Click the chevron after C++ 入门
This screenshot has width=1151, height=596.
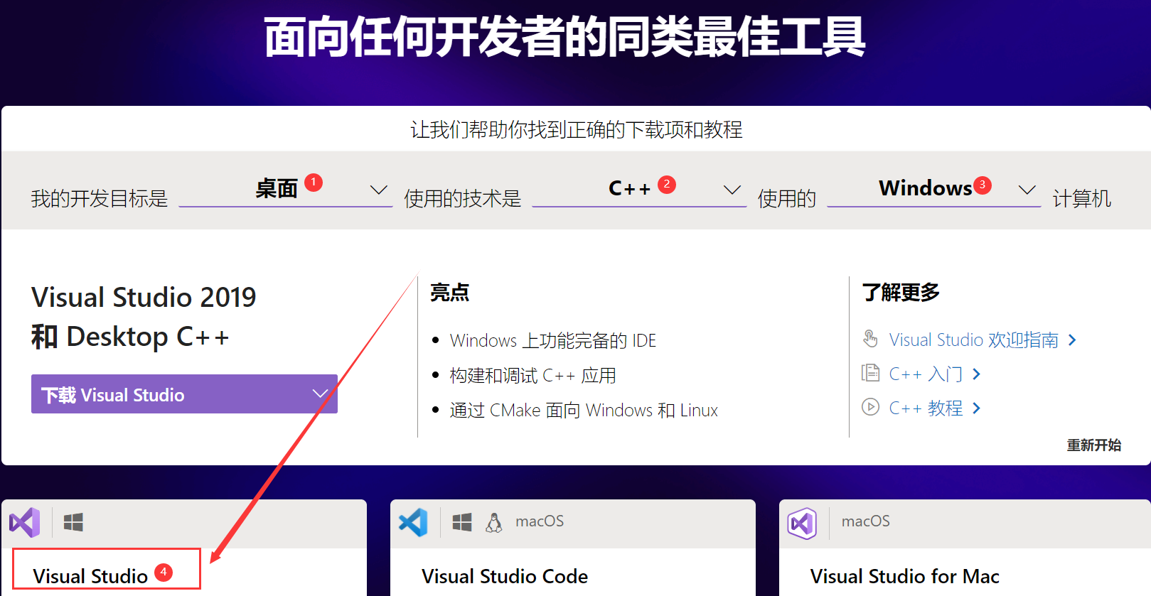[976, 374]
